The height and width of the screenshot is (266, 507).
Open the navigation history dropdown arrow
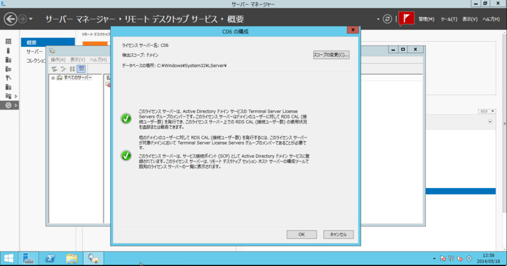tap(30, 19)
